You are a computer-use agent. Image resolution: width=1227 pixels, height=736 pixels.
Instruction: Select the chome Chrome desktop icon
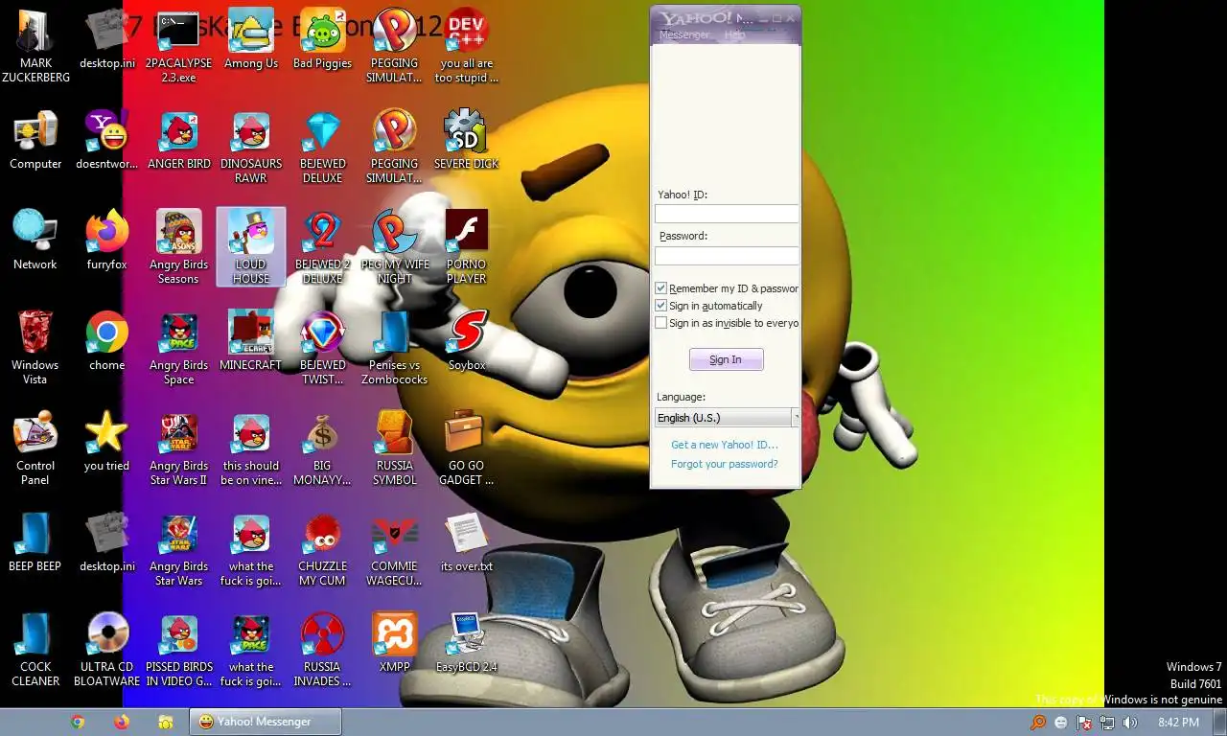[x=106, y=341]
